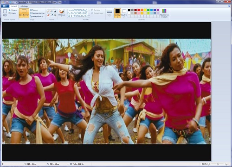Screen dimensions: 232x167
Task: Select the Color picker eyedropper tool
Action: click(x=52, y=15)
